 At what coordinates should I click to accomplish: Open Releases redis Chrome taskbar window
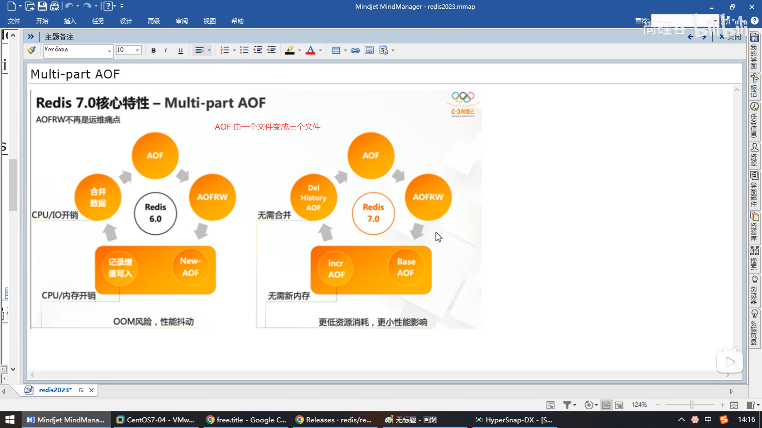point(334,420)
